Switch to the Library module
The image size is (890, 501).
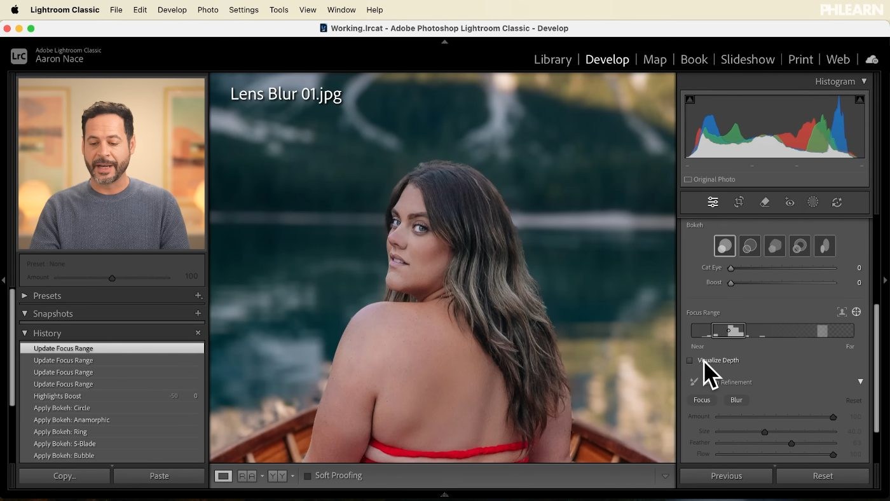tap(552, 59)
